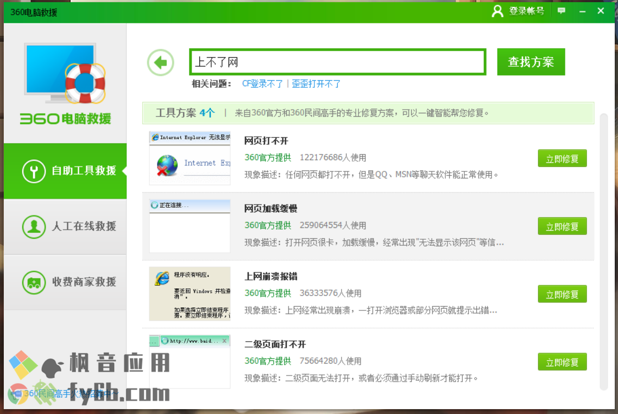Focus the search field containing 上不了网
The image size is (618, 414).
[338, 62]
